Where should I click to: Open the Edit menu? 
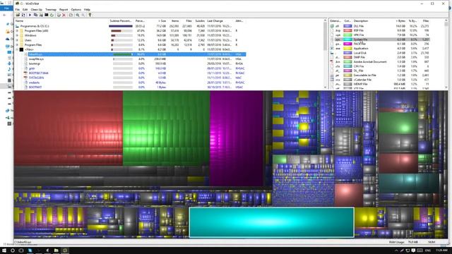tap(25, 9)
